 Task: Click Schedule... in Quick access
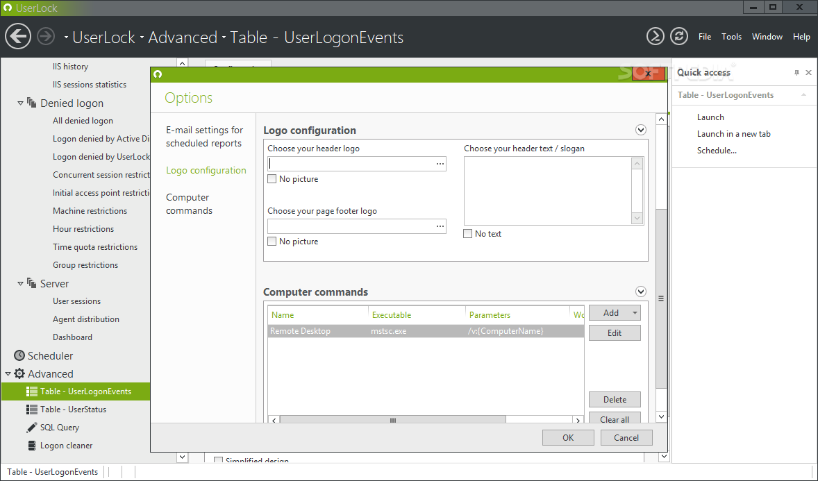[717, 150]
